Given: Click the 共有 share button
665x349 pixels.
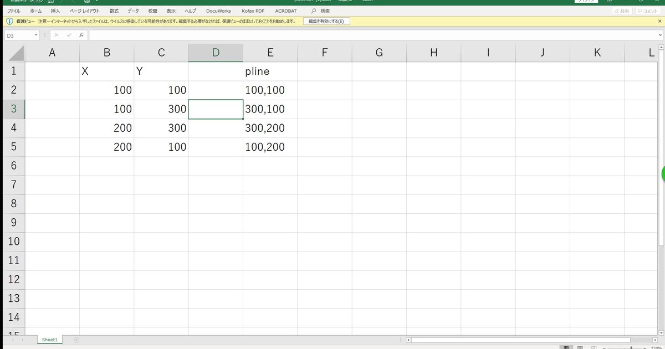Looking at the screenshot, I should click(x=622, y=11).
